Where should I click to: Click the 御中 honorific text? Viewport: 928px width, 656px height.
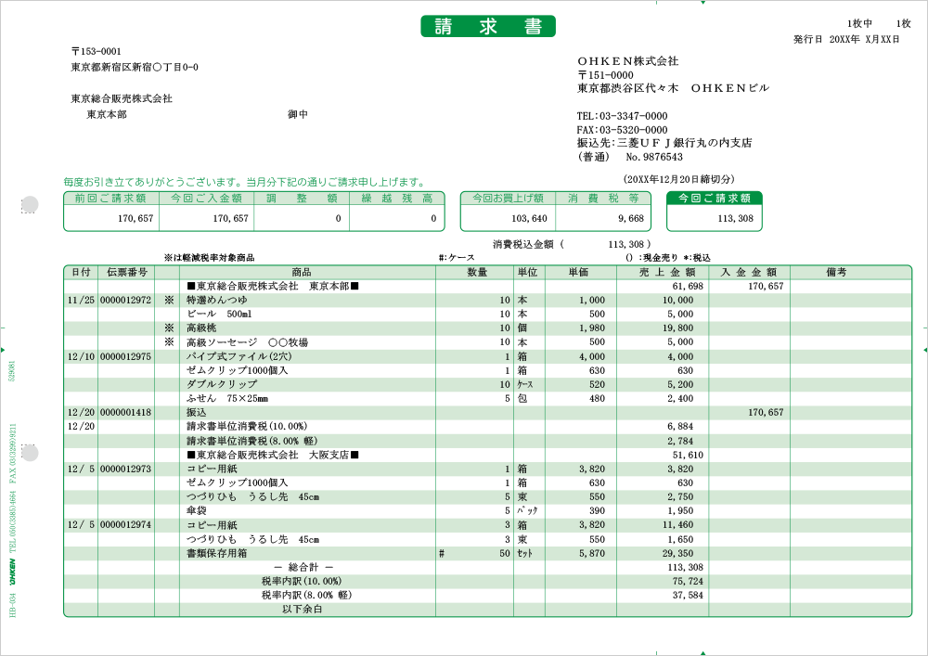[298, 114]
